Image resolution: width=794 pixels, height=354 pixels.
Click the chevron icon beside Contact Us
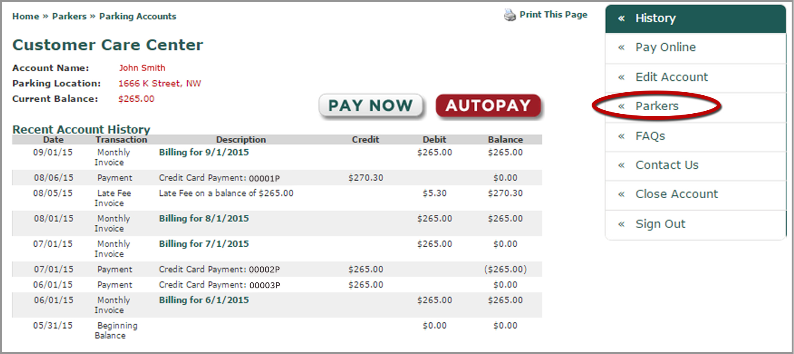[621, 165]
